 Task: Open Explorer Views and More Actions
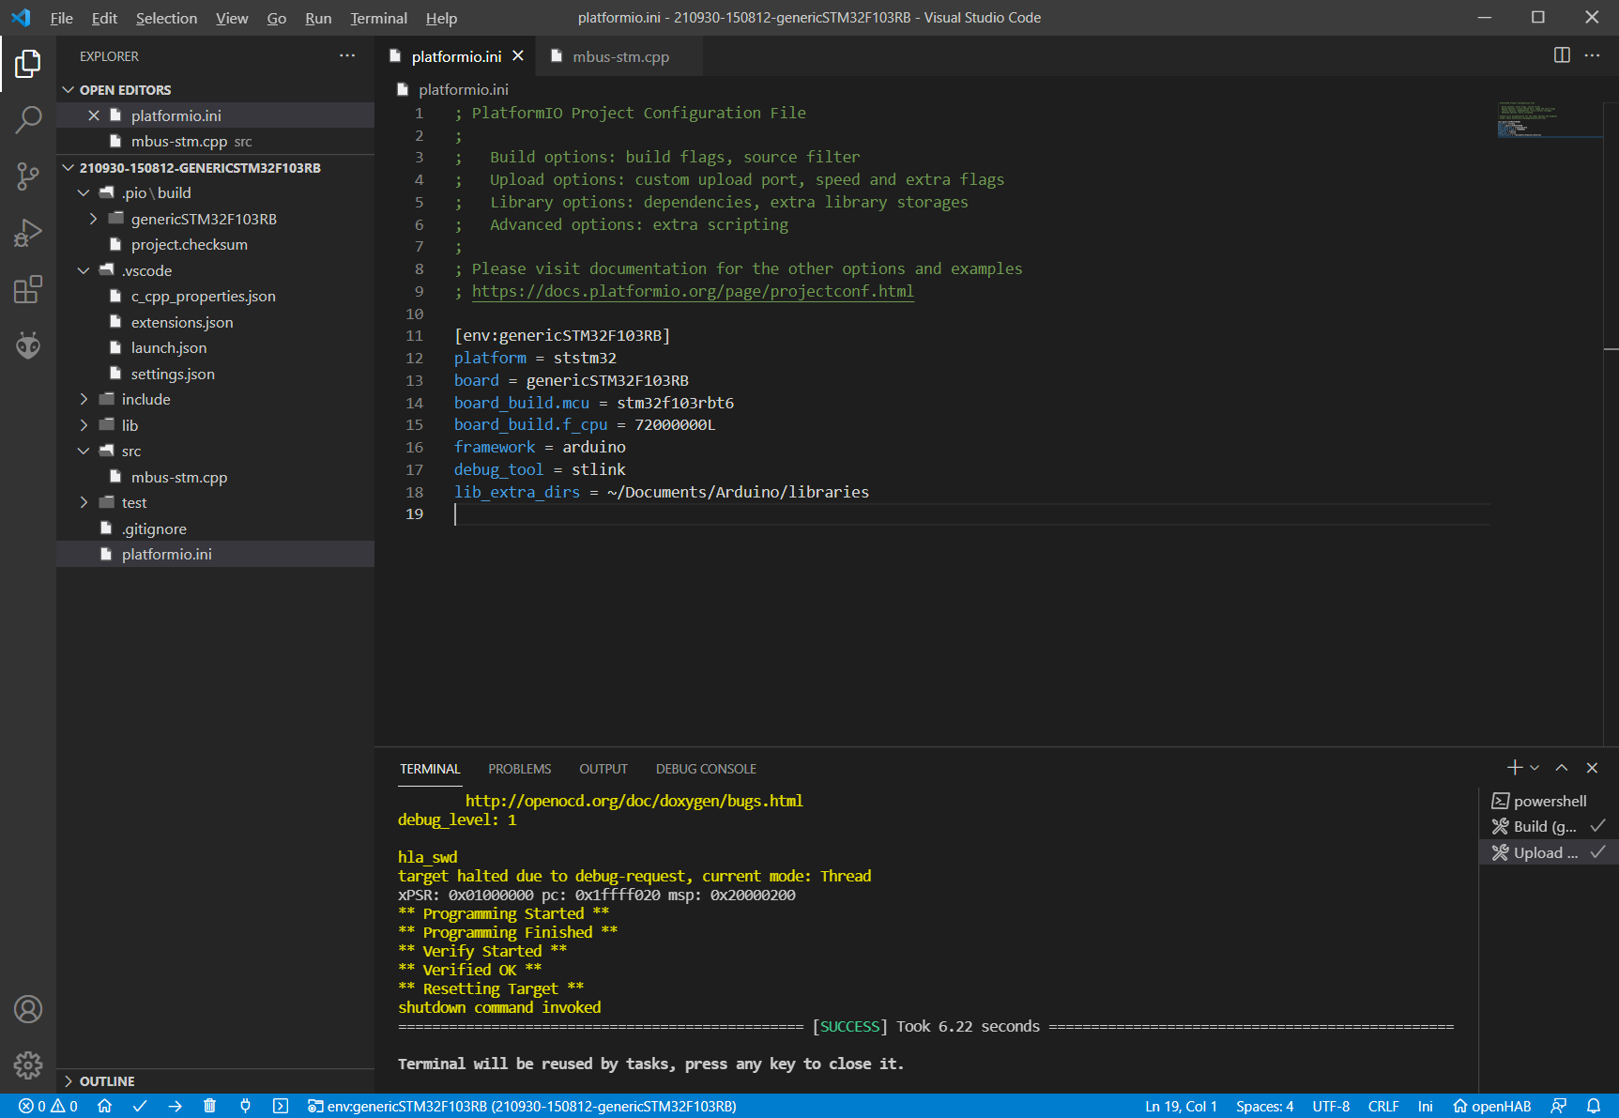(347, 56)
